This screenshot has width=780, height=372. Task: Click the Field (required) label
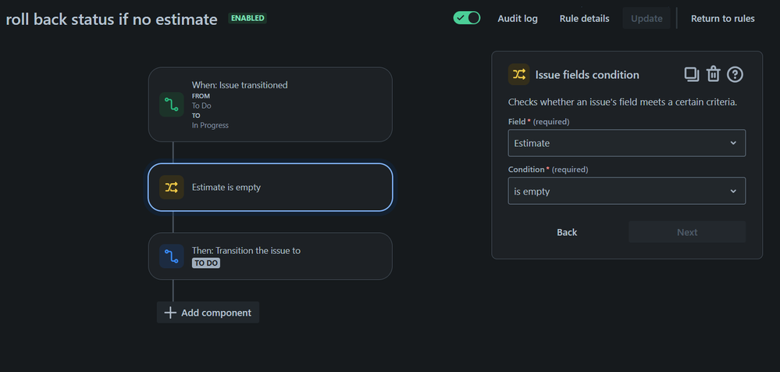(539, 121)
